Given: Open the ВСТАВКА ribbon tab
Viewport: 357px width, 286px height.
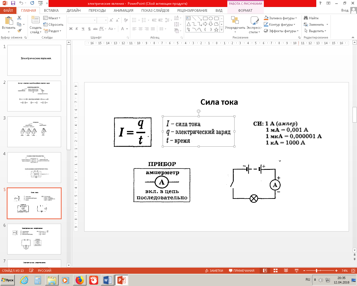Looking at the screenshot, I should (x=51, y=10).
